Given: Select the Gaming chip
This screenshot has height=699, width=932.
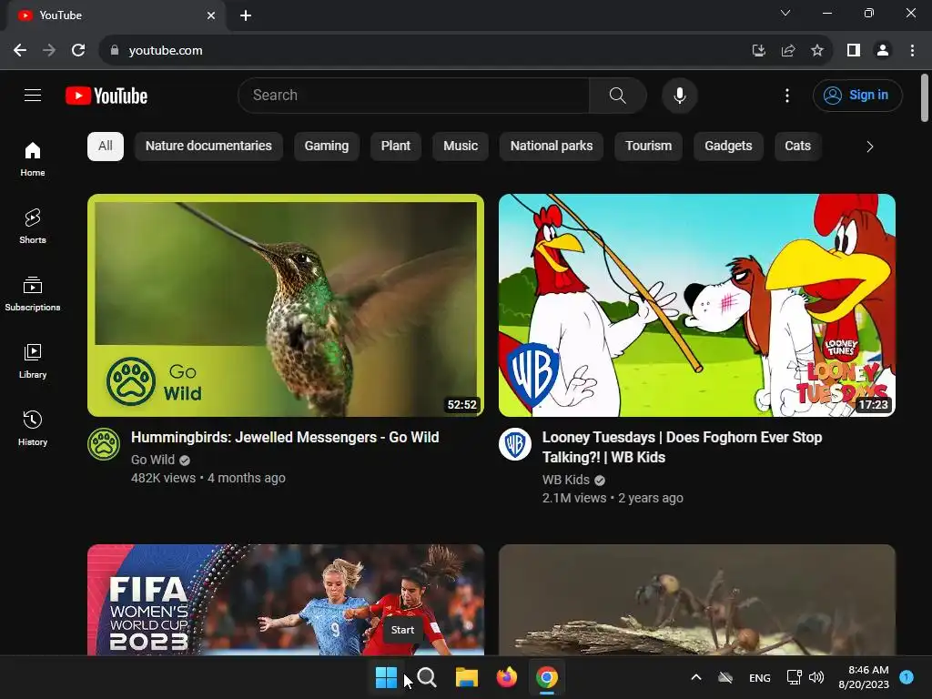Looking at the screenshot, I should click(x=327, y=147).
